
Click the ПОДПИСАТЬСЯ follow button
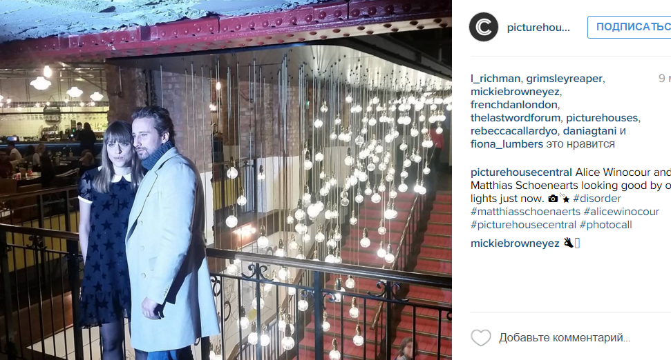pyautogui.click(x=629, y=27)
